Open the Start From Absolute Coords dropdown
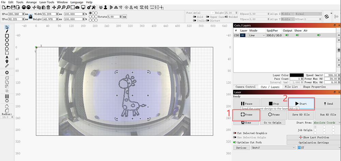Viewport: 341px width, 161px height. coord(327,123)
